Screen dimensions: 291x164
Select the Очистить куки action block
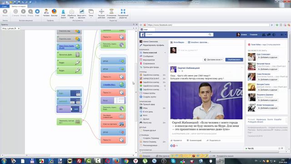[x=69, y=39]
